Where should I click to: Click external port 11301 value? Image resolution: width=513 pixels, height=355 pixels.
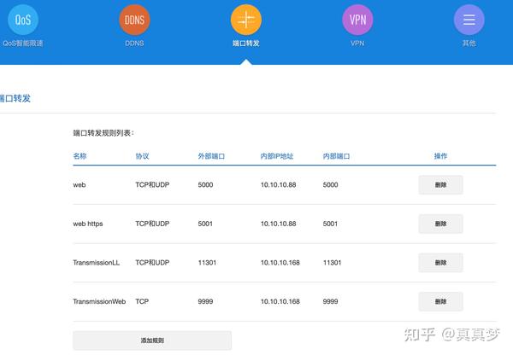(x=207, y=263)
